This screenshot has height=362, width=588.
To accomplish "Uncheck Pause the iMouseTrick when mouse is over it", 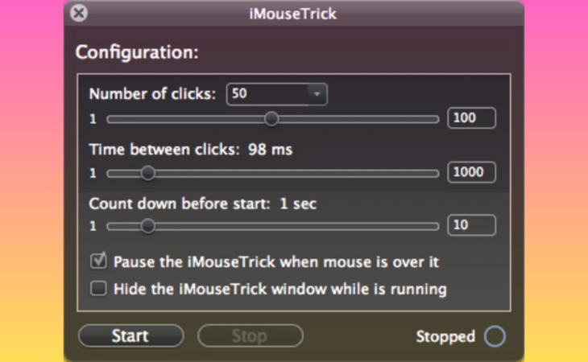I will coord(98,261).
